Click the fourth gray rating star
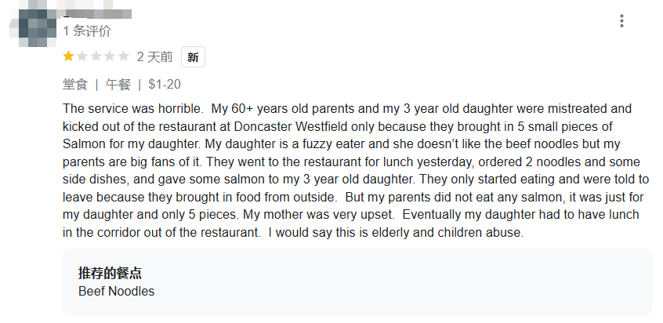Image resolution: width=663 pixels, height=323 pixels. [x=110, y=56]
